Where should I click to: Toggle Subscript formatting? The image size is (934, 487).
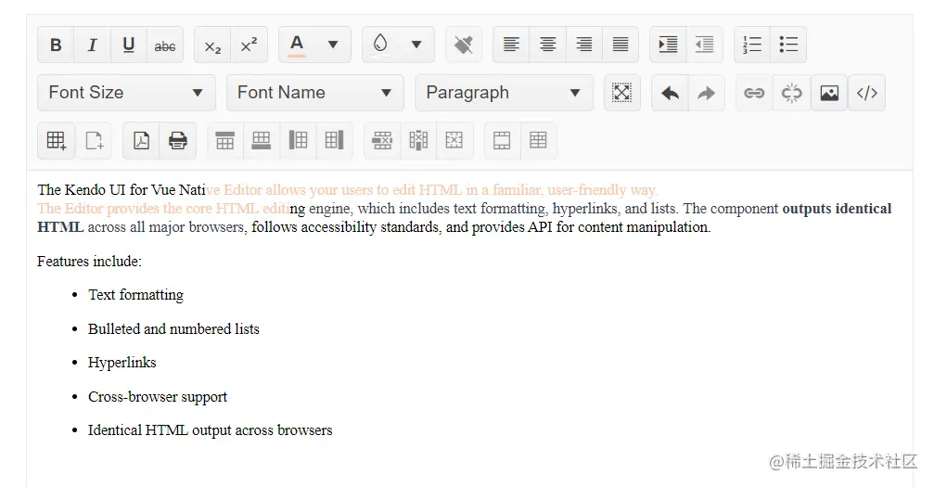(212, 45)
